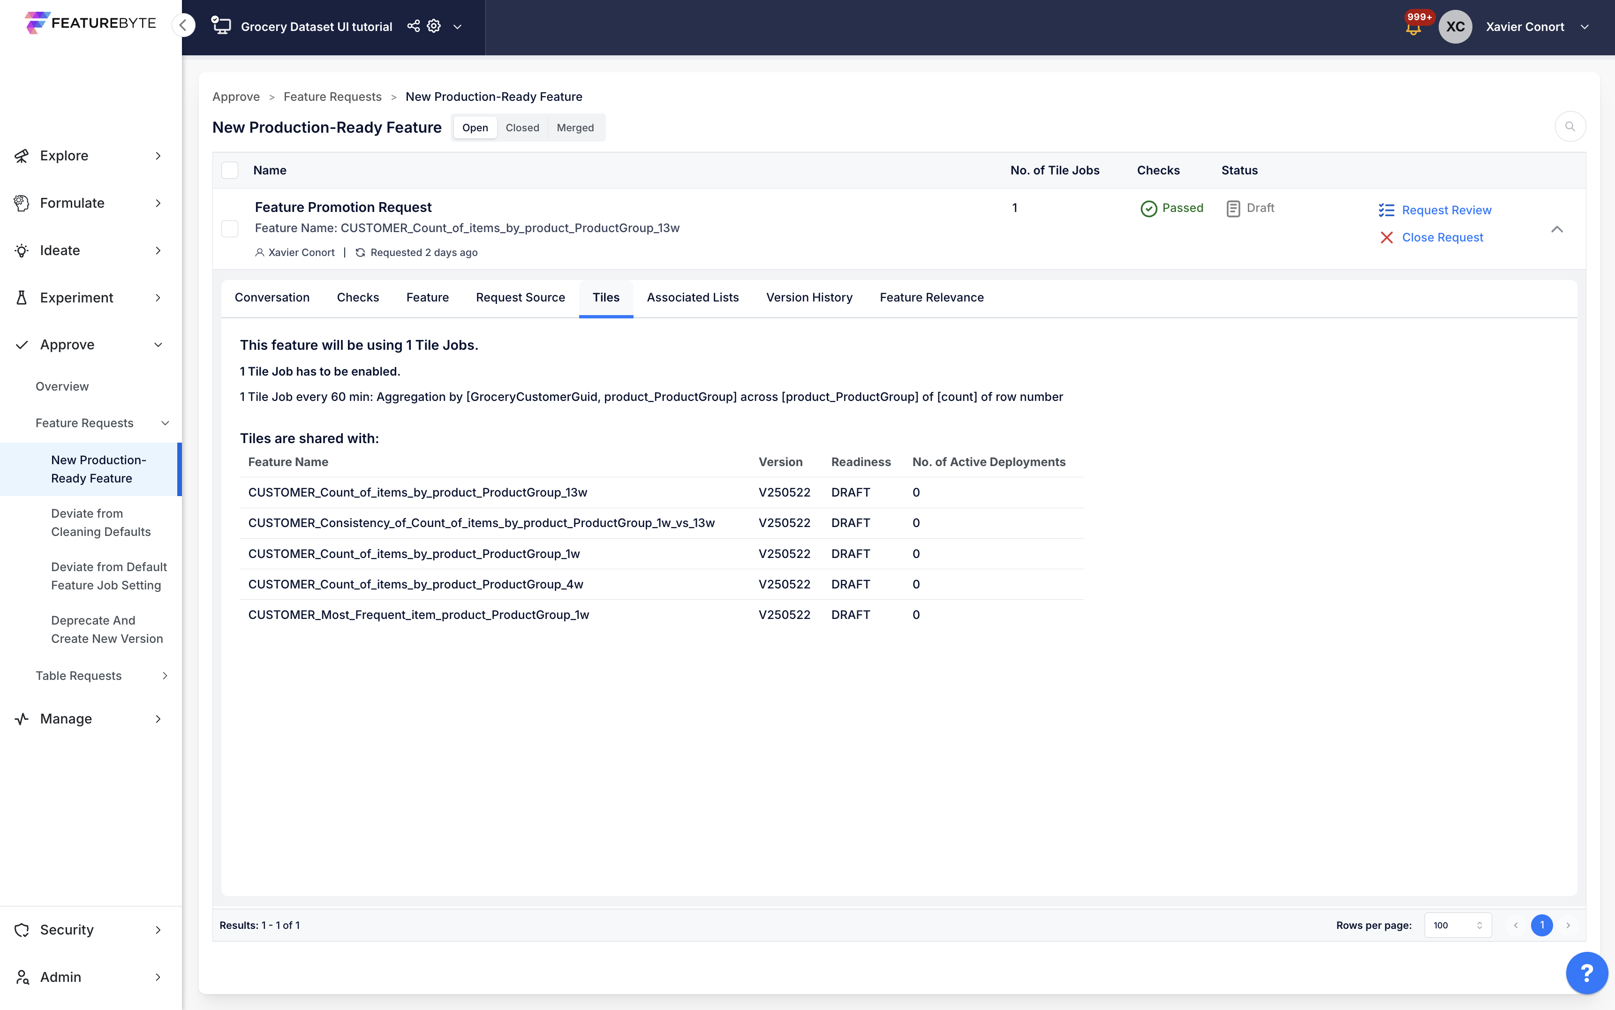The image size is (1615, 1010).
Task: Open Deviate from Cleaning Defaults in the sidebar
Action: click(101, 522)
